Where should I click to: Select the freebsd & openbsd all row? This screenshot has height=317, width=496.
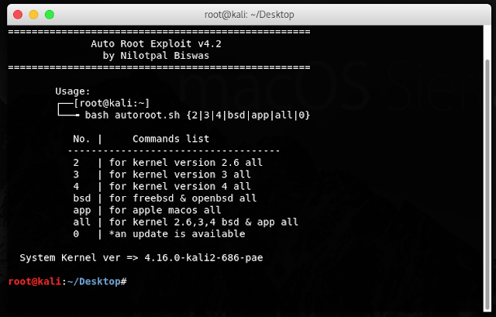point(164,198)
